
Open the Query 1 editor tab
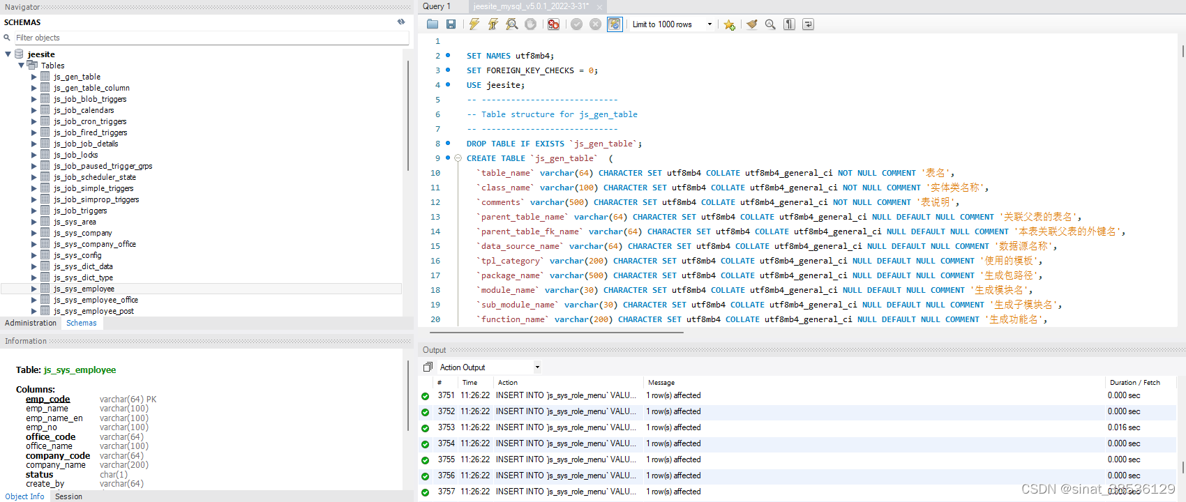tap(437, 6)
